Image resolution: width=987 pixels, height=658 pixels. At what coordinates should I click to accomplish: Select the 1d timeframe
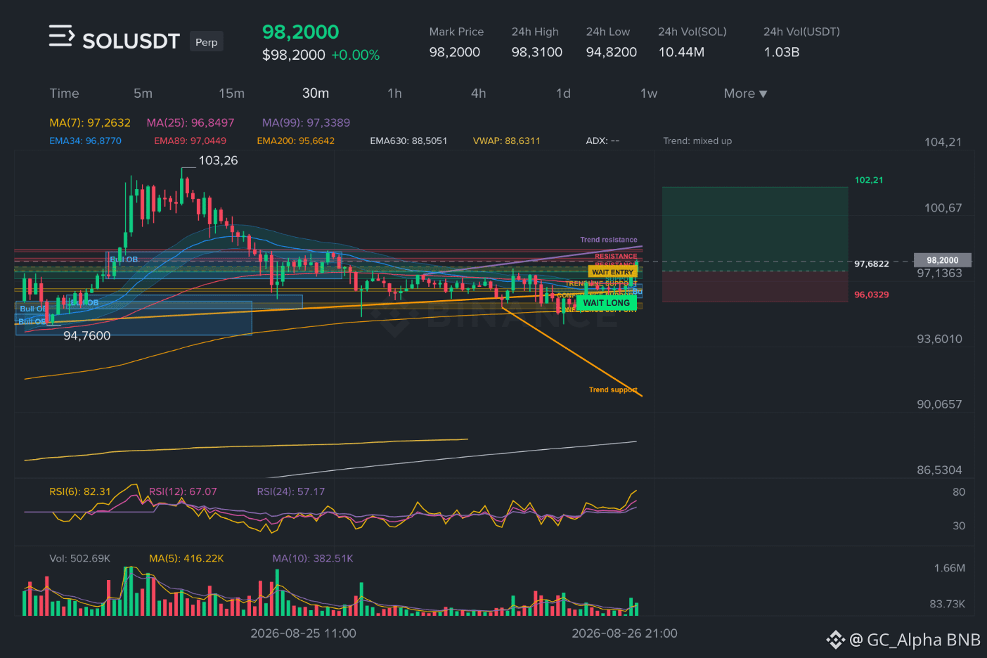click(x=563, y=93)
